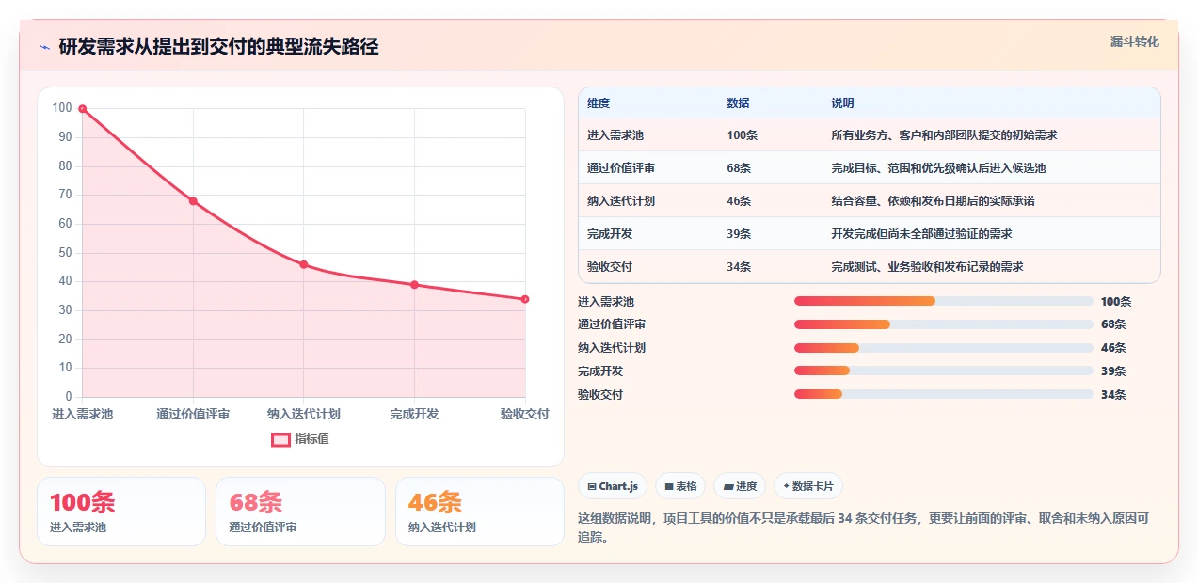Screen dimensions: 1198x583
Task: Click the chart data point at 完成开发
Action: tap(414, 284)
